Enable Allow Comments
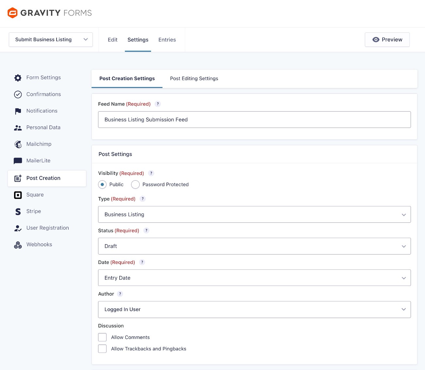Image resolution: width=425 pixels, height=370 pixels. [x=102, y=337]
